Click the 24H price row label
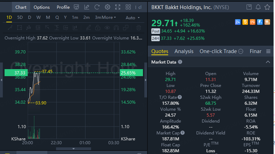Viewport: 275px width, 154px height. [x=156, y=38]
